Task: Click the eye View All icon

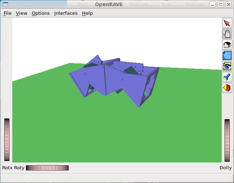Action: [227, 66]
